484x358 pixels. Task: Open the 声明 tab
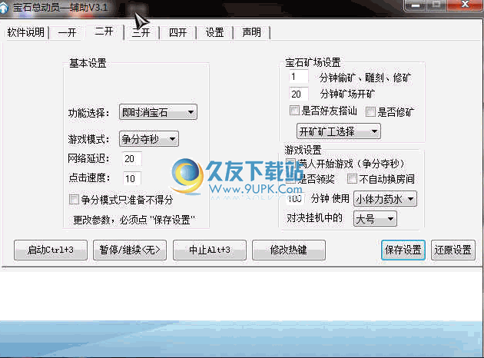coord(251,32)
